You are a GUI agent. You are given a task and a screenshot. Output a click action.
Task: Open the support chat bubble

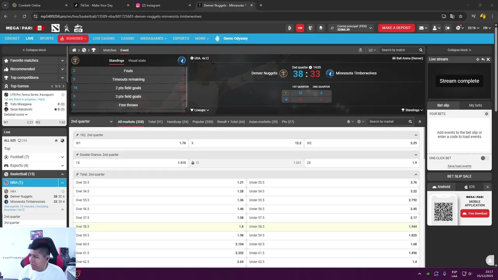point(490,260)
